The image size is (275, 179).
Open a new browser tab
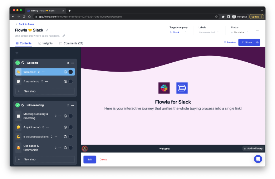click(69, 11)
